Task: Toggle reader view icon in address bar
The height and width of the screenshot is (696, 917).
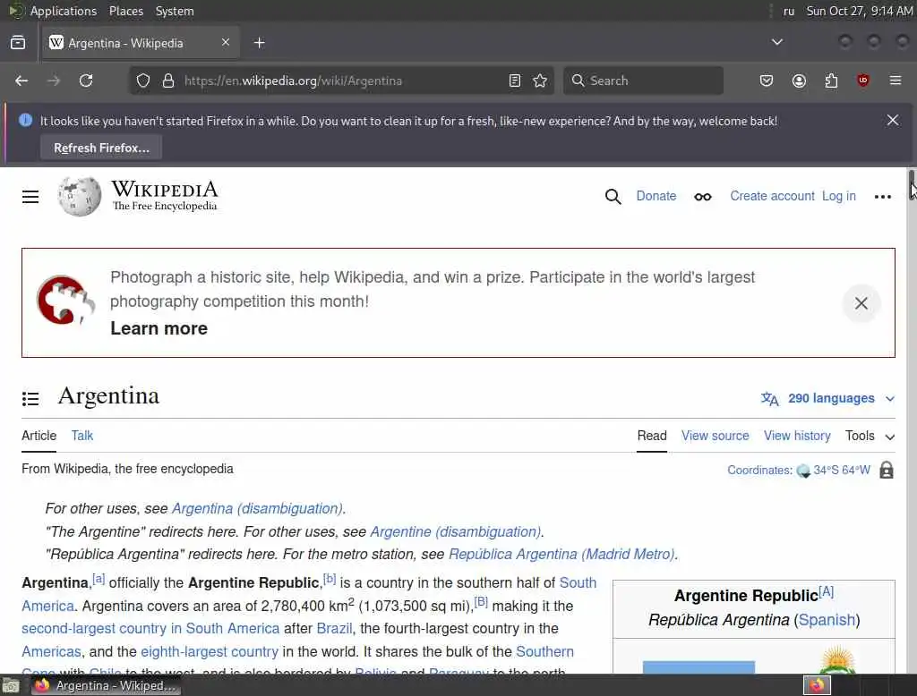Action: pyautogui.click(x=515, y=81)
